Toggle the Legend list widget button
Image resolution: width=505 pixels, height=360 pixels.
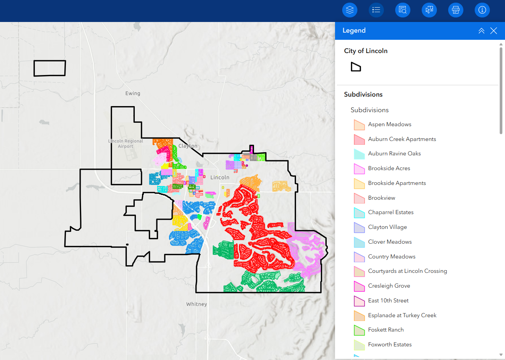click(376, 10)
